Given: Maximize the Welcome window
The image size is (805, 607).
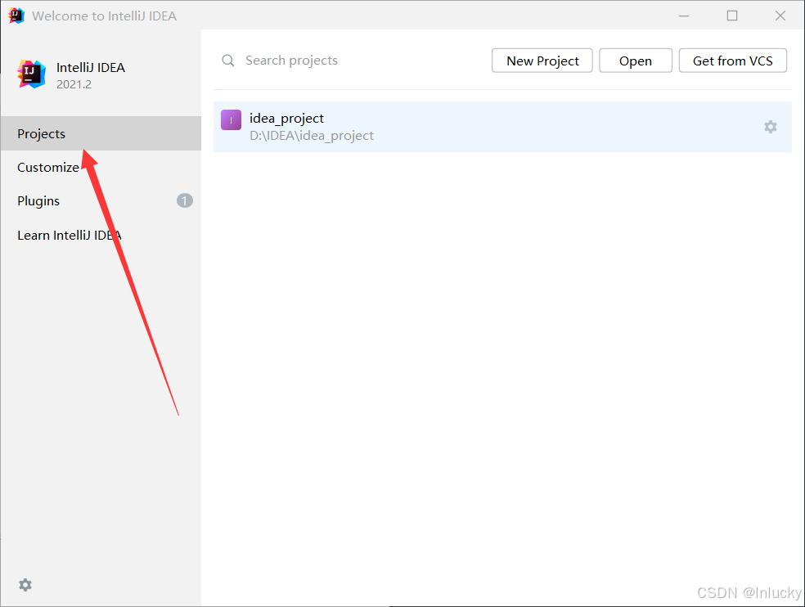Looking at the screenshot, I should coord(732,16).
